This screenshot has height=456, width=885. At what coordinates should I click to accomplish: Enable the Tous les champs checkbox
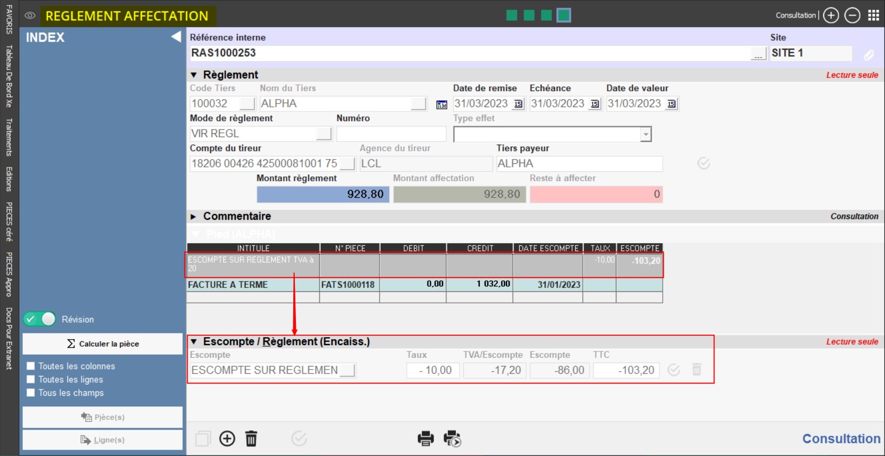pyautogui.click(x=31, y=393)
